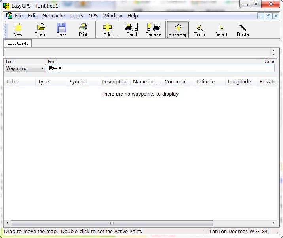Click the Print toolbar icon
Screen dimensions: 283x238
coord(83,30)
